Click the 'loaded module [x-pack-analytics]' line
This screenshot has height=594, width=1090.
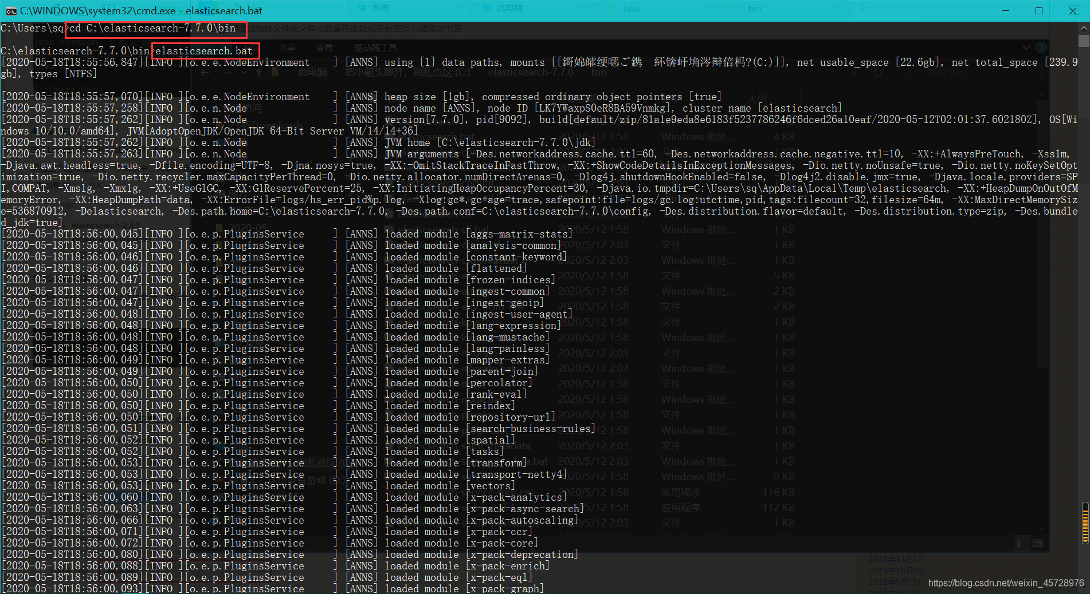pos(476,497)
